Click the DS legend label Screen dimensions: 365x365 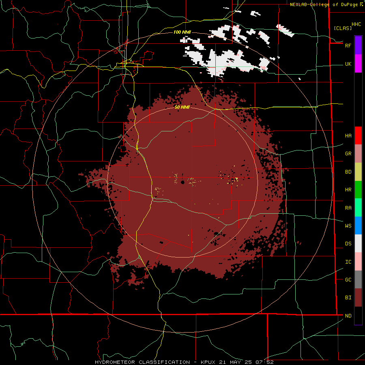pos(348,244)
